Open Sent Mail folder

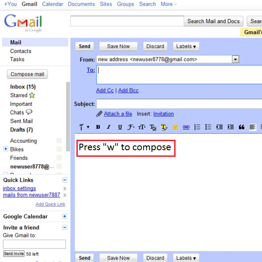tap(21, 121)
